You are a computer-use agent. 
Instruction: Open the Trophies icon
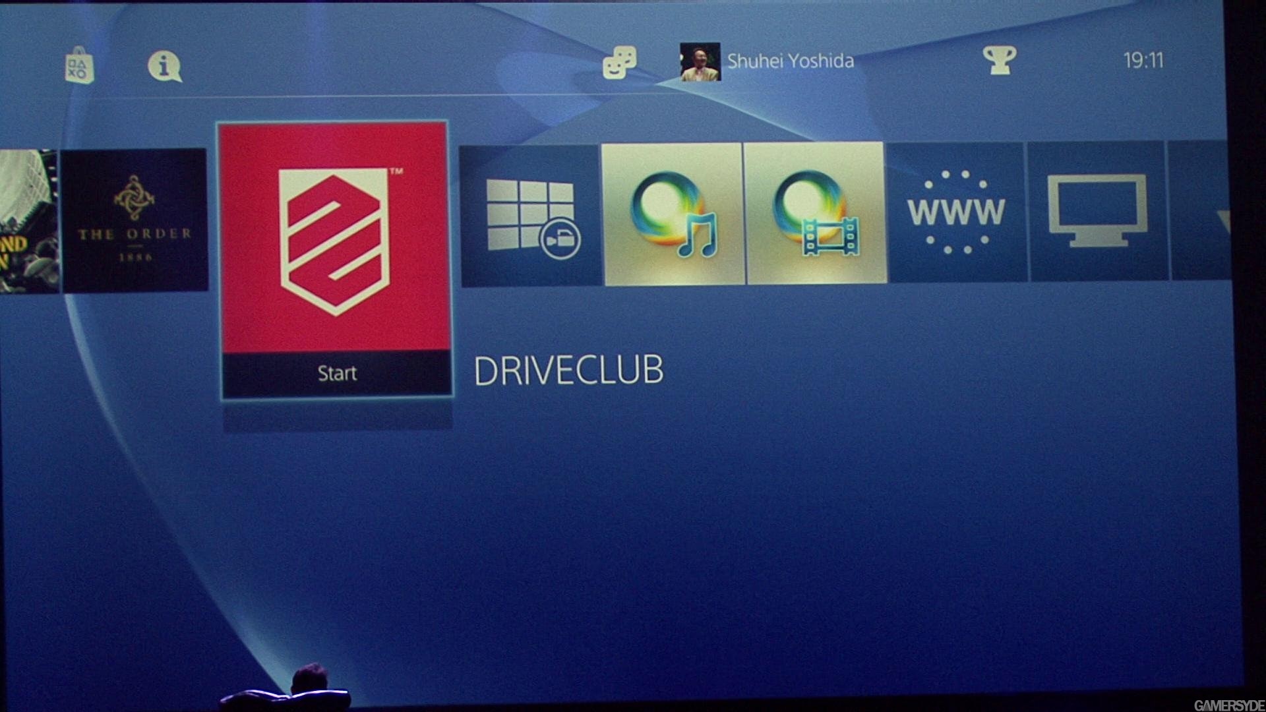pyautogui.click(x=1000, y=61)
